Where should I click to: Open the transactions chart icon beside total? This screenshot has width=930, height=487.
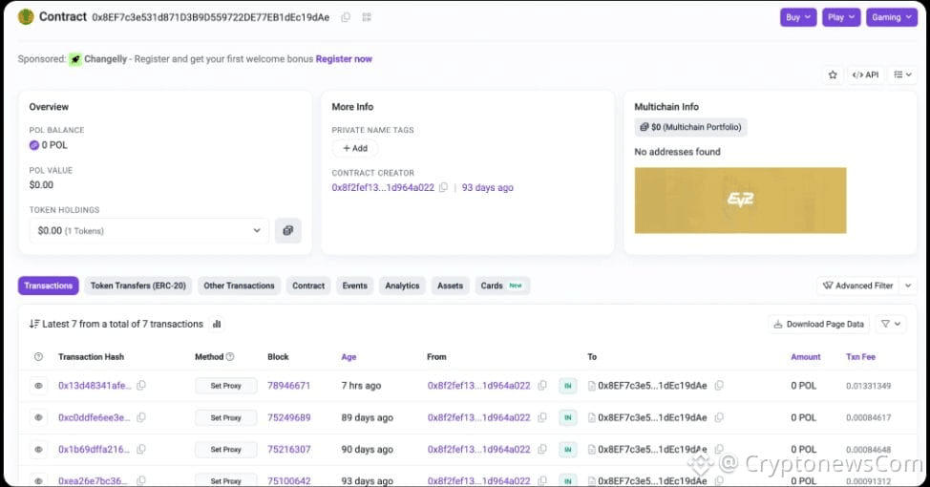(x=217, y=324)
